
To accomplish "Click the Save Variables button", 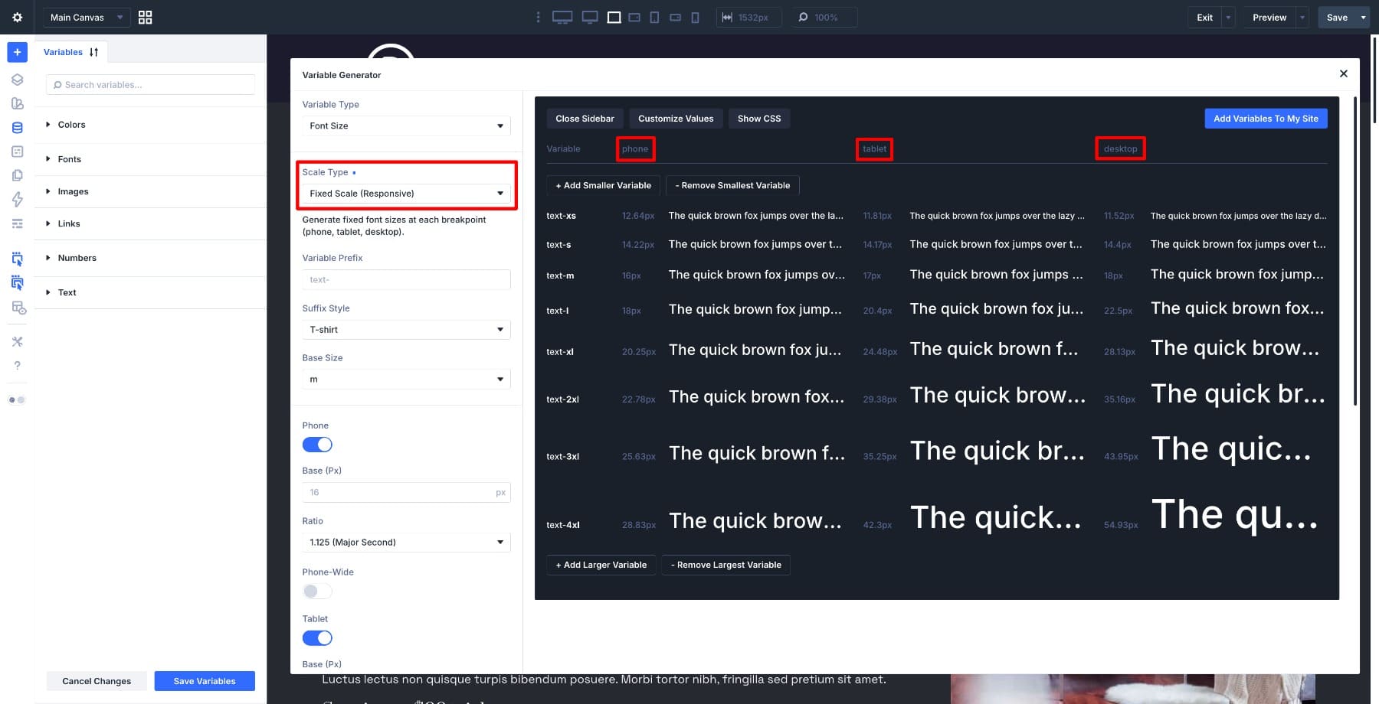I will click(205, 681).
